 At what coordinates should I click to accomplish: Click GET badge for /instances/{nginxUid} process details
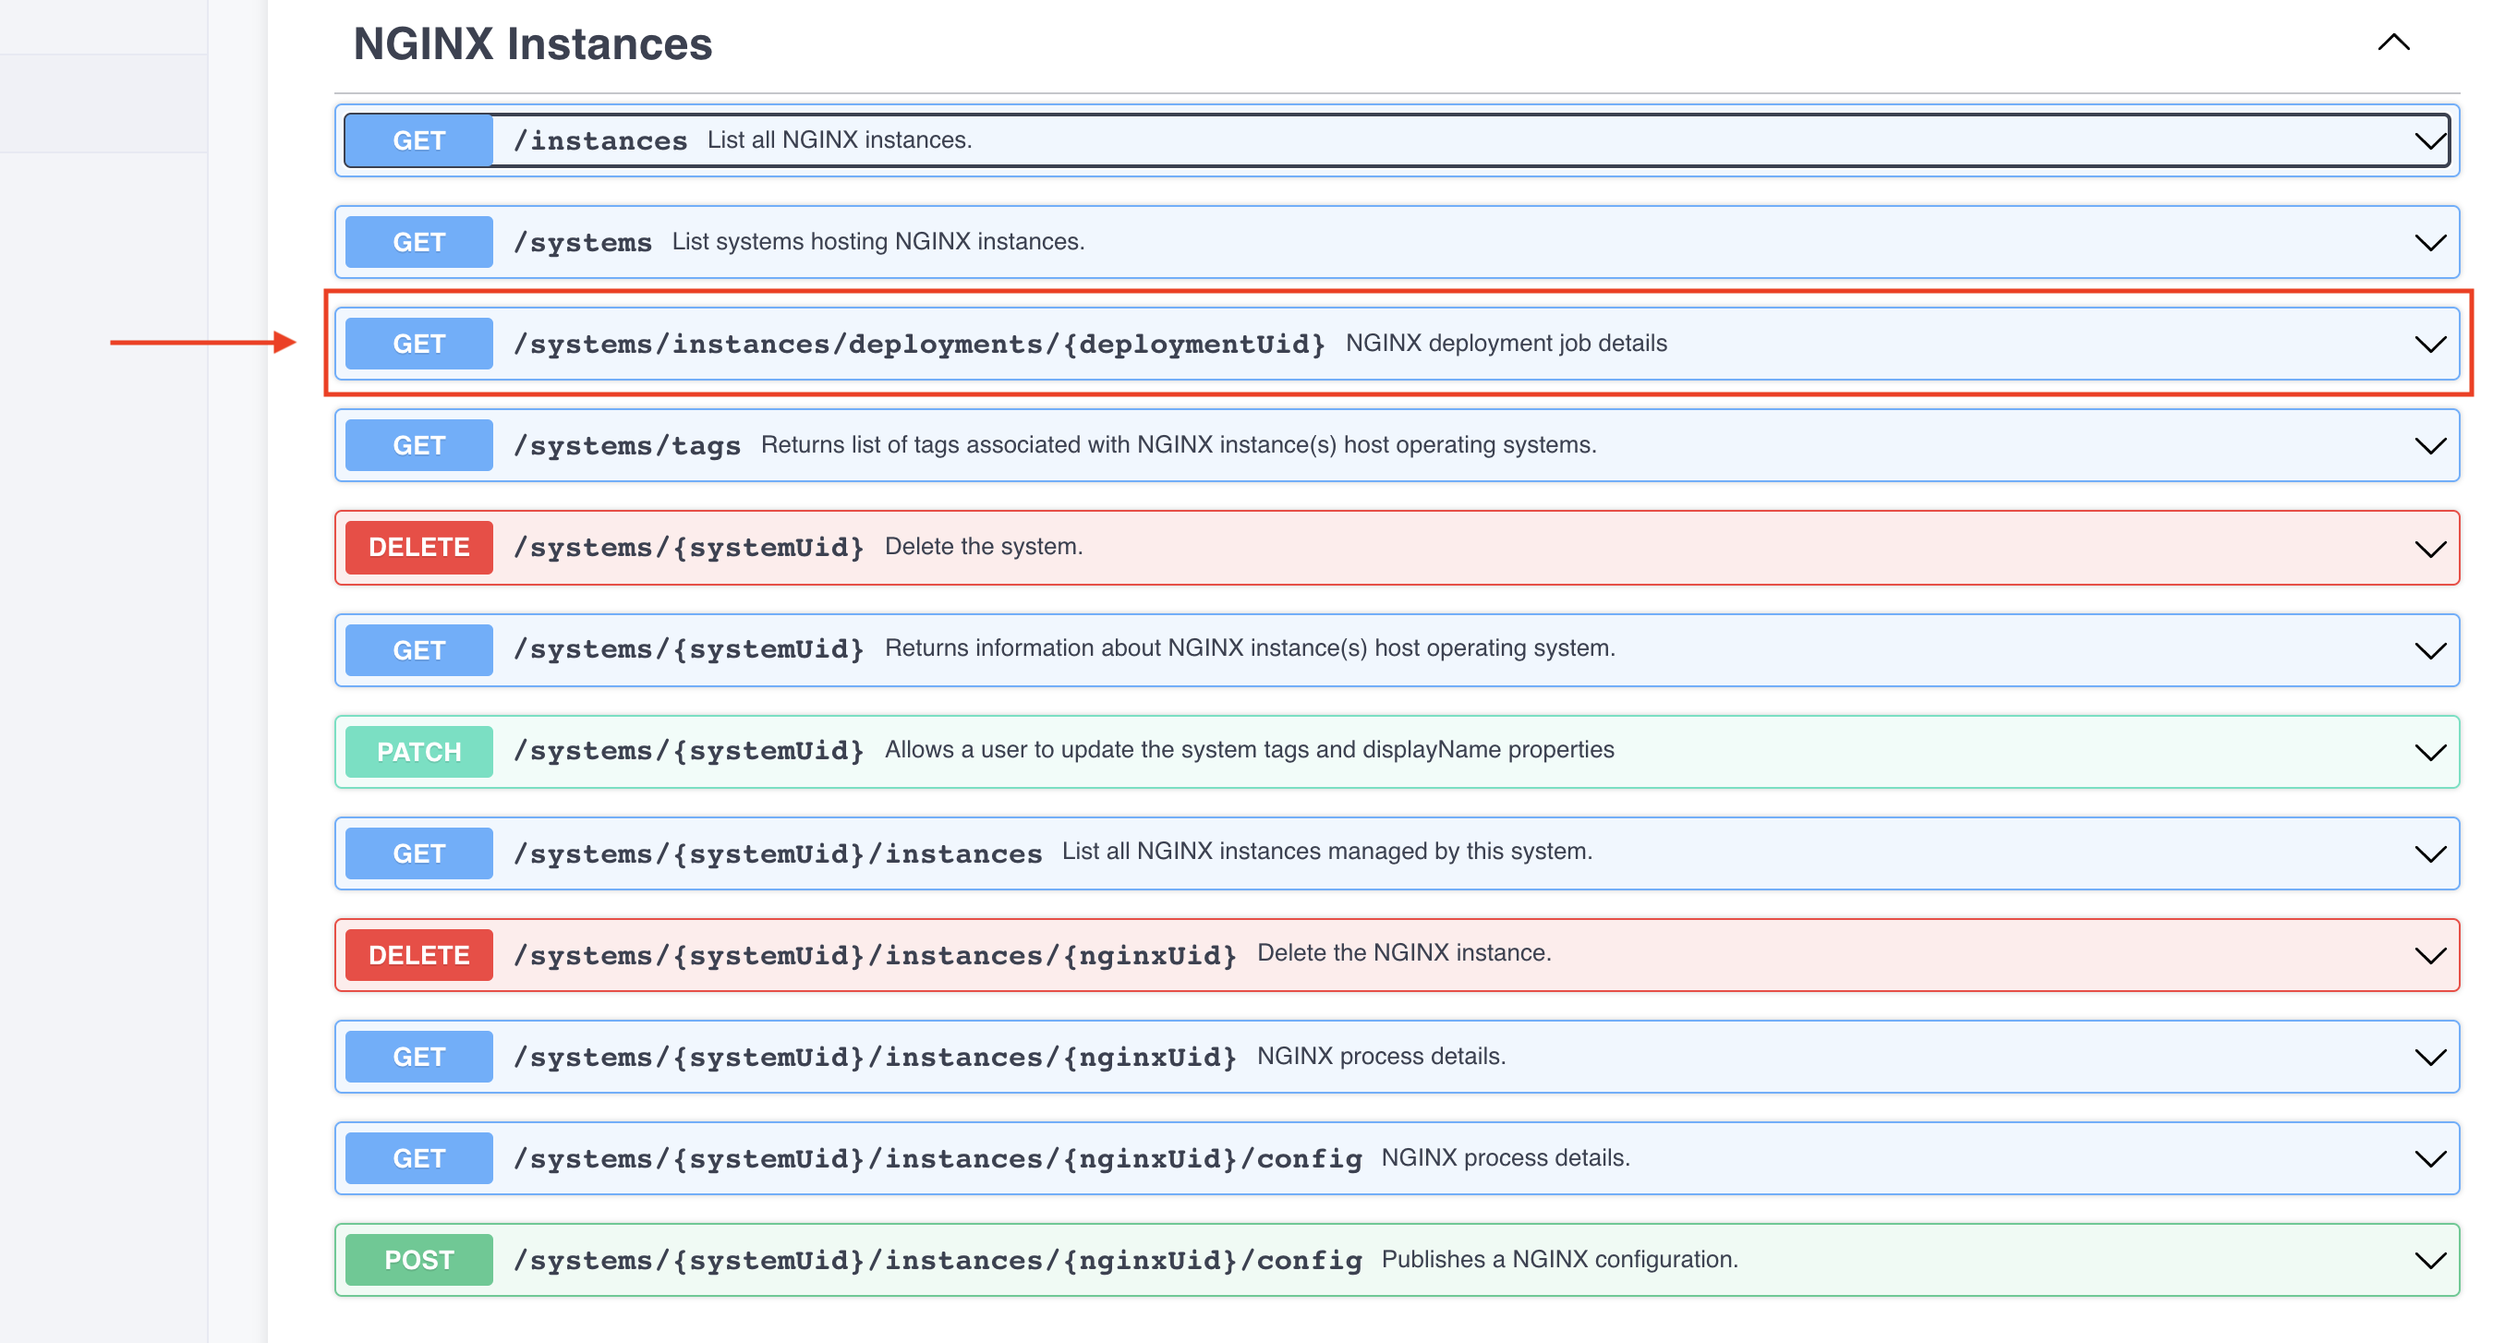pyautogui.click(x=419, y=1056)
